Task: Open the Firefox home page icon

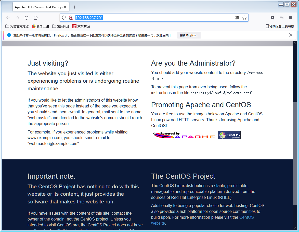Action: [x=35, y=18]
